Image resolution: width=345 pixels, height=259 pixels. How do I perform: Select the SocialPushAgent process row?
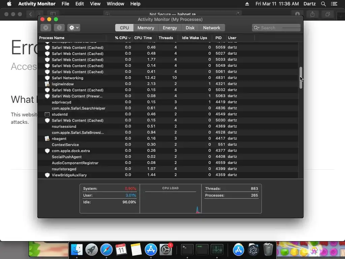tap(168, 156)
